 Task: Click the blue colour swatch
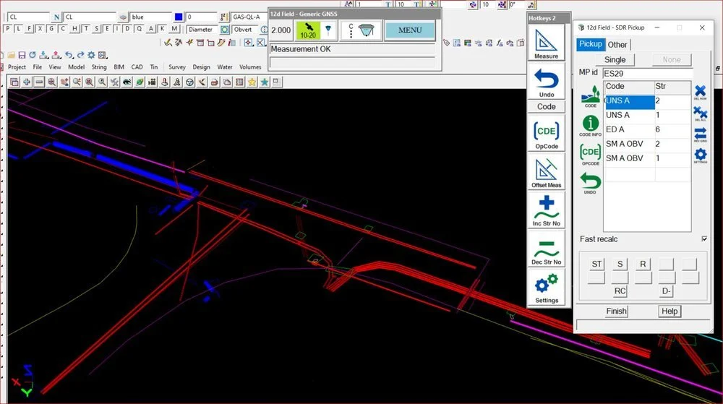[179, 17]
